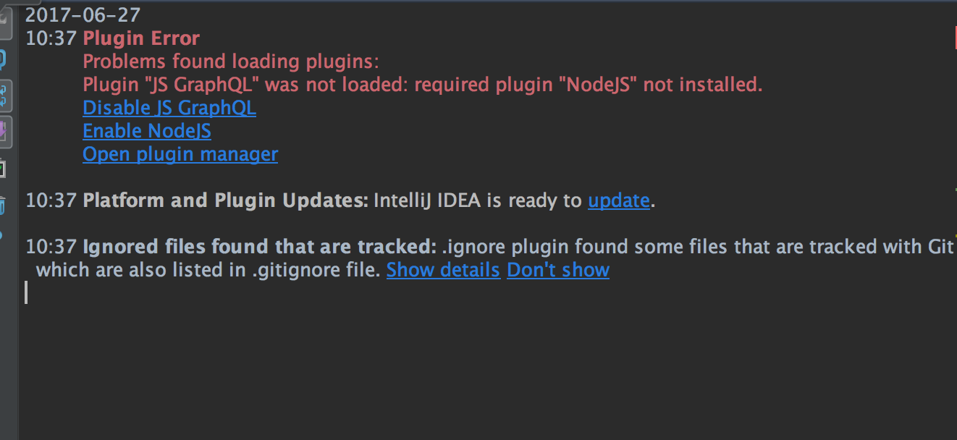Click Don't show for the .ignore warning
The width and height of the screenshot is (957, 440).
557,269
